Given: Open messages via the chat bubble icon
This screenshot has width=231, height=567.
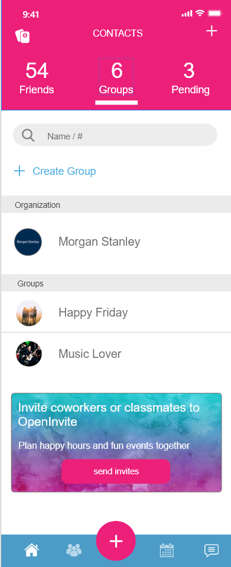Looking at the screenshot, I should tap(211, 550).
